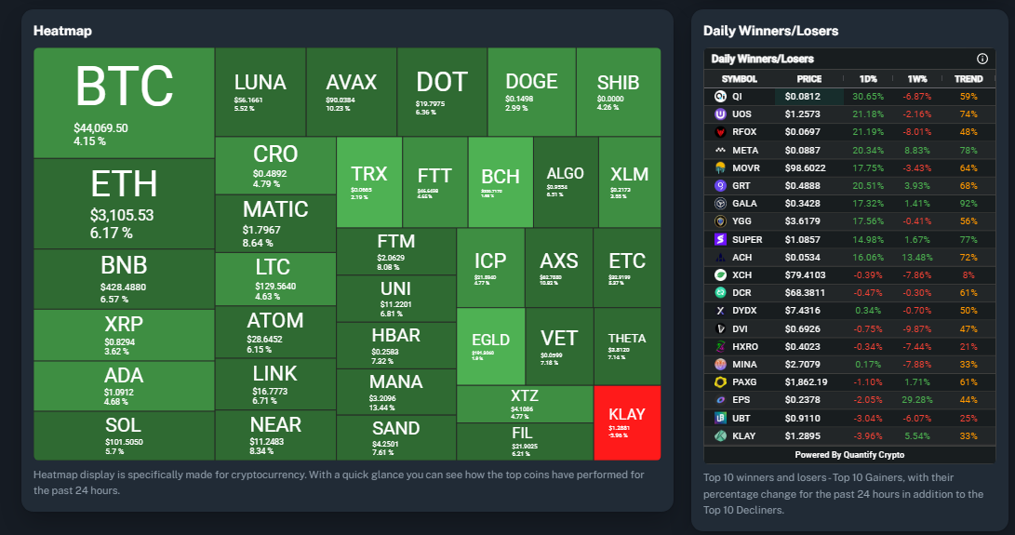Click the info icon in Daily Winners/Losers
Viewport: 1015px width, 535px height.
pyautogui.click(x=982, y=59)
